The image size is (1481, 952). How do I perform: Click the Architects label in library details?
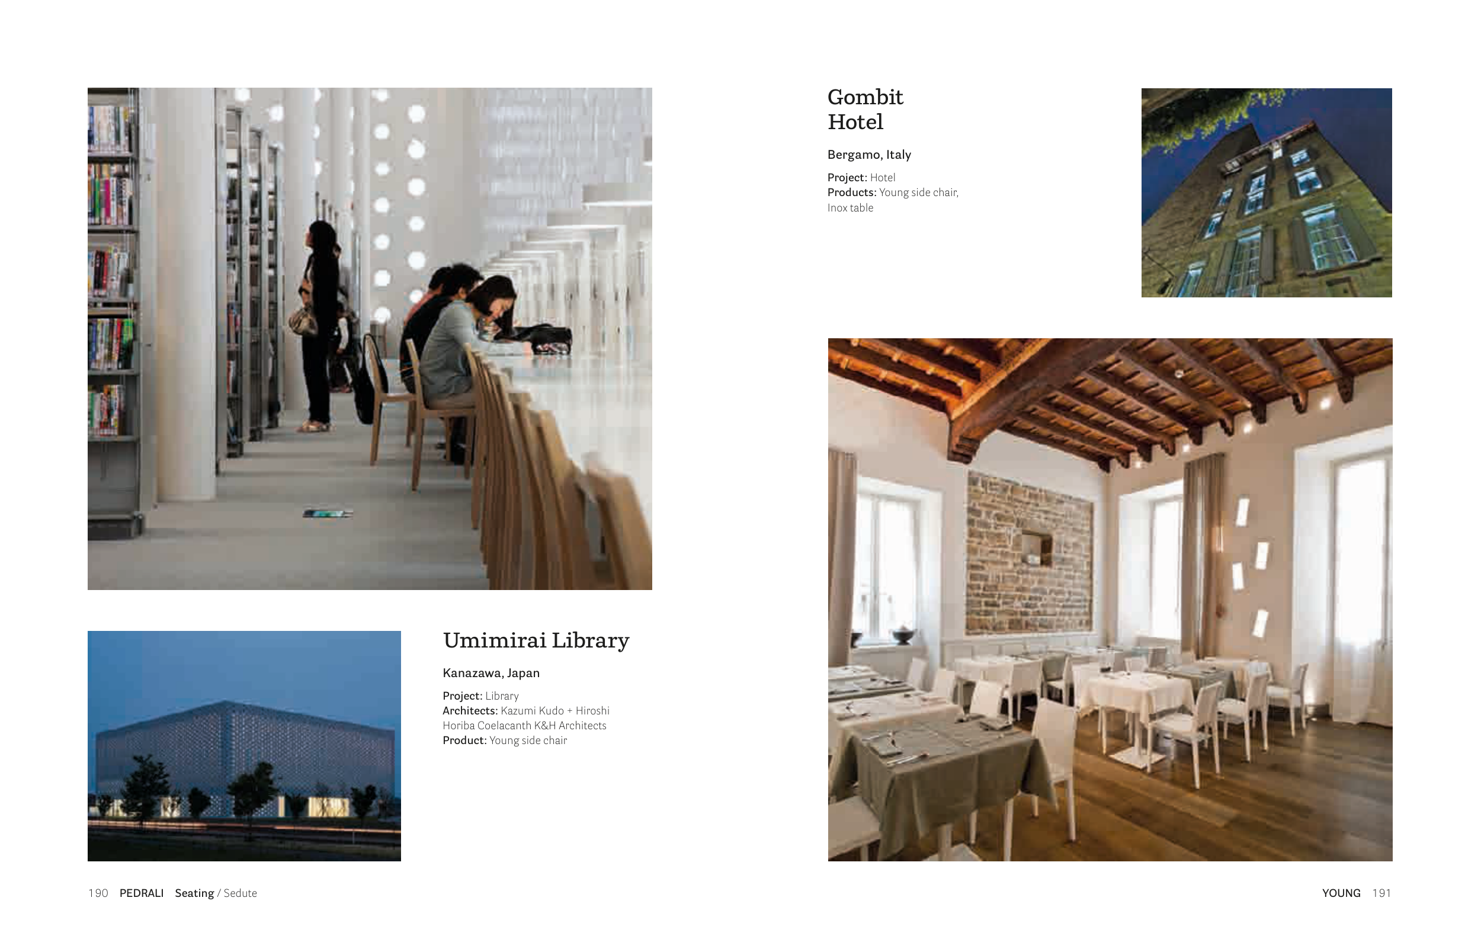470,711
